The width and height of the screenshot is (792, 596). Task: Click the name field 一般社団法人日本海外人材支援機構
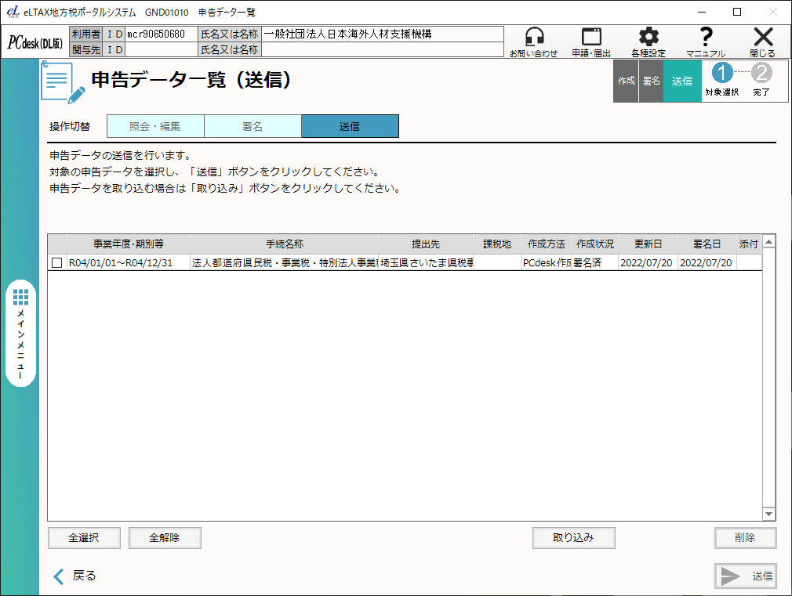[383, 34]
